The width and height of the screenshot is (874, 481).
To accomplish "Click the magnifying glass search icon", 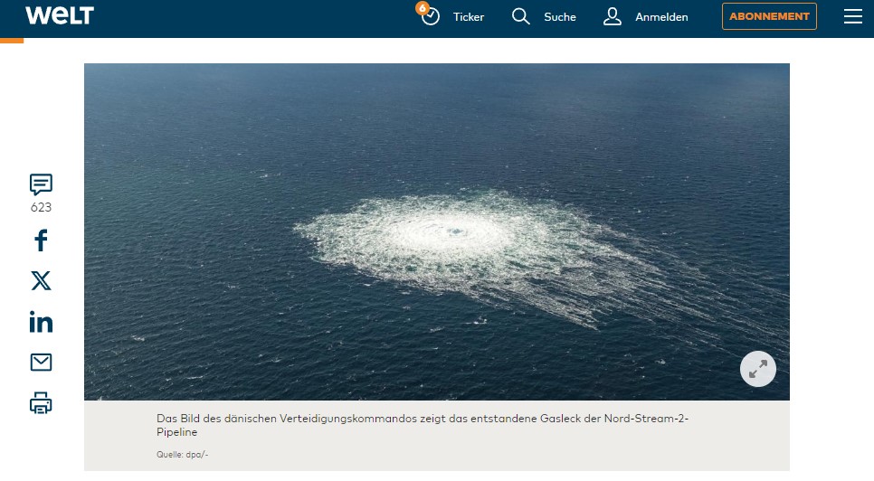I will click(520, 17).
